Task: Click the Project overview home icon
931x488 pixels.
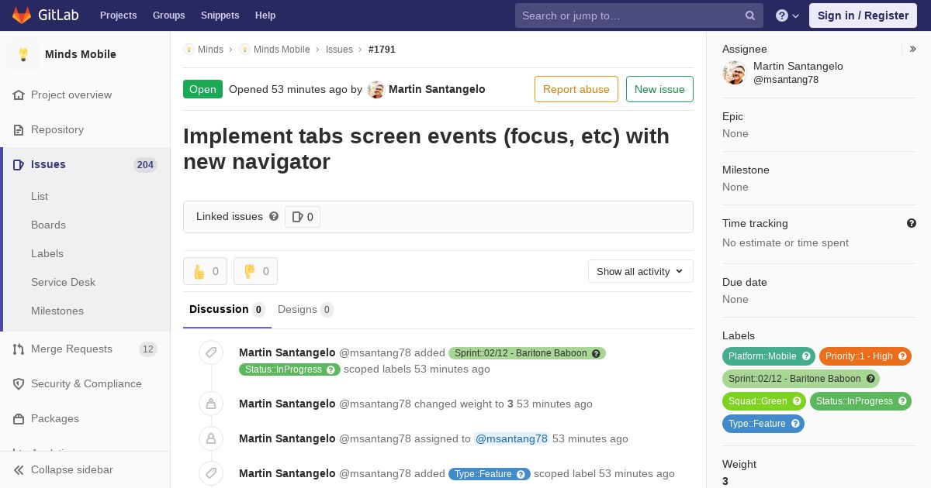Action: coord(19,95)
